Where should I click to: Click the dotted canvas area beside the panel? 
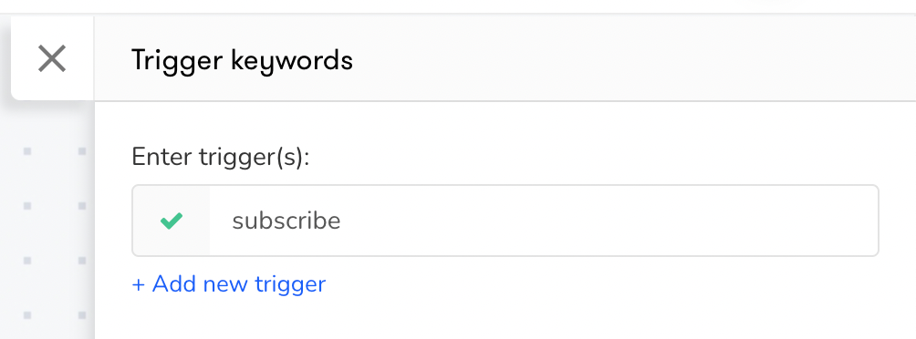(54, 233)
